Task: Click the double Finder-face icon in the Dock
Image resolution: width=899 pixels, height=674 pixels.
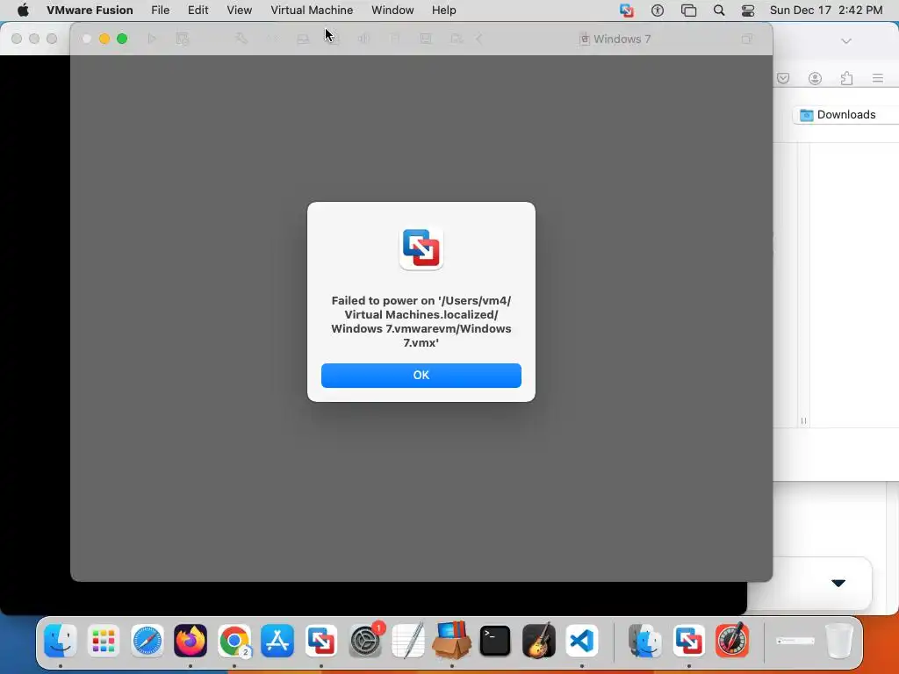Action: (x=645, y=640)
